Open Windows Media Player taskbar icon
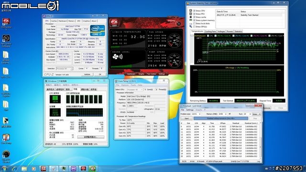 (x=33, y=169)
